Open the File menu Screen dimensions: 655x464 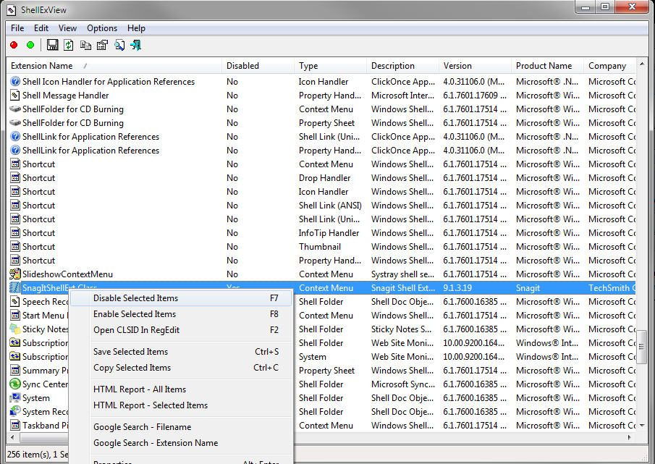click(17, 28)
